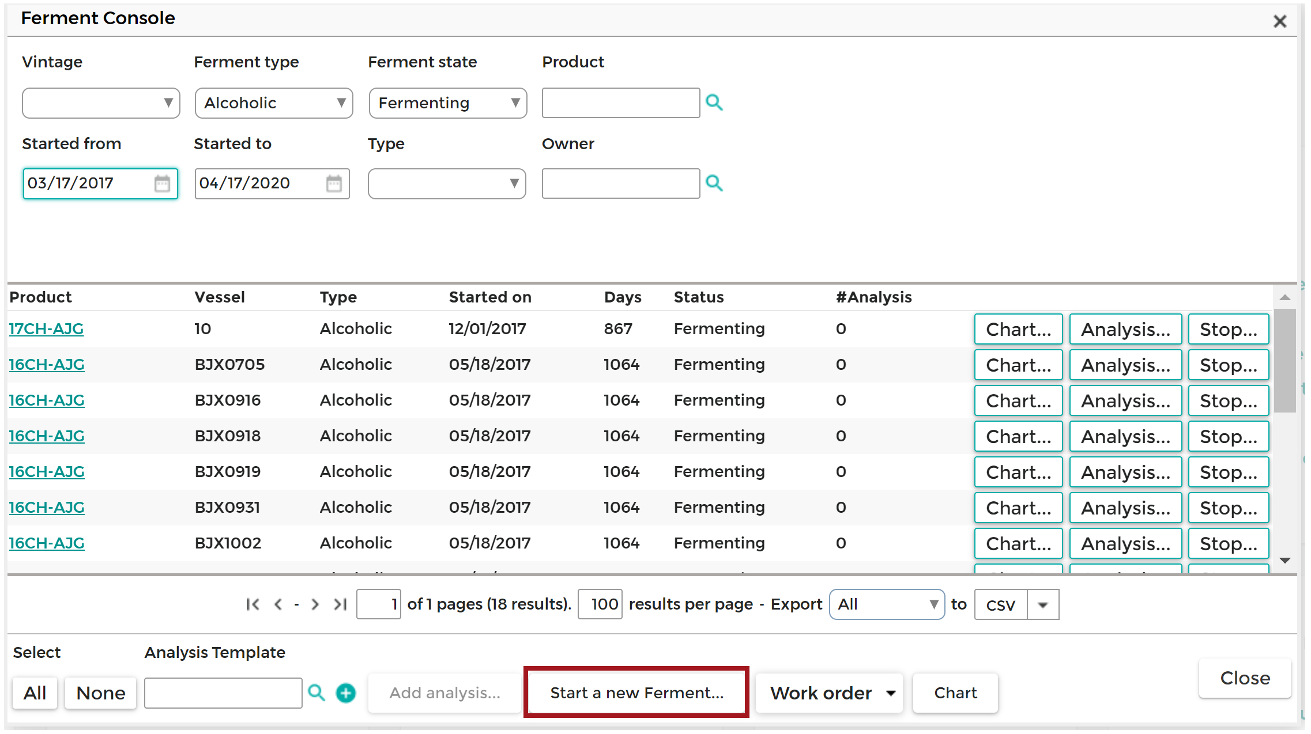This screenshot has height=734, width=1311.
Task: Open the Ferment type dropdown showing Alcoholic
Action: point(274,103)
